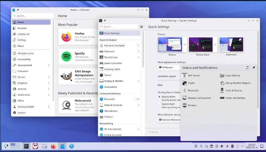This screenshot has width=266, height=152.
Task: Choose the 'Opens them' radio option
Action: click(x=159, y=104)
